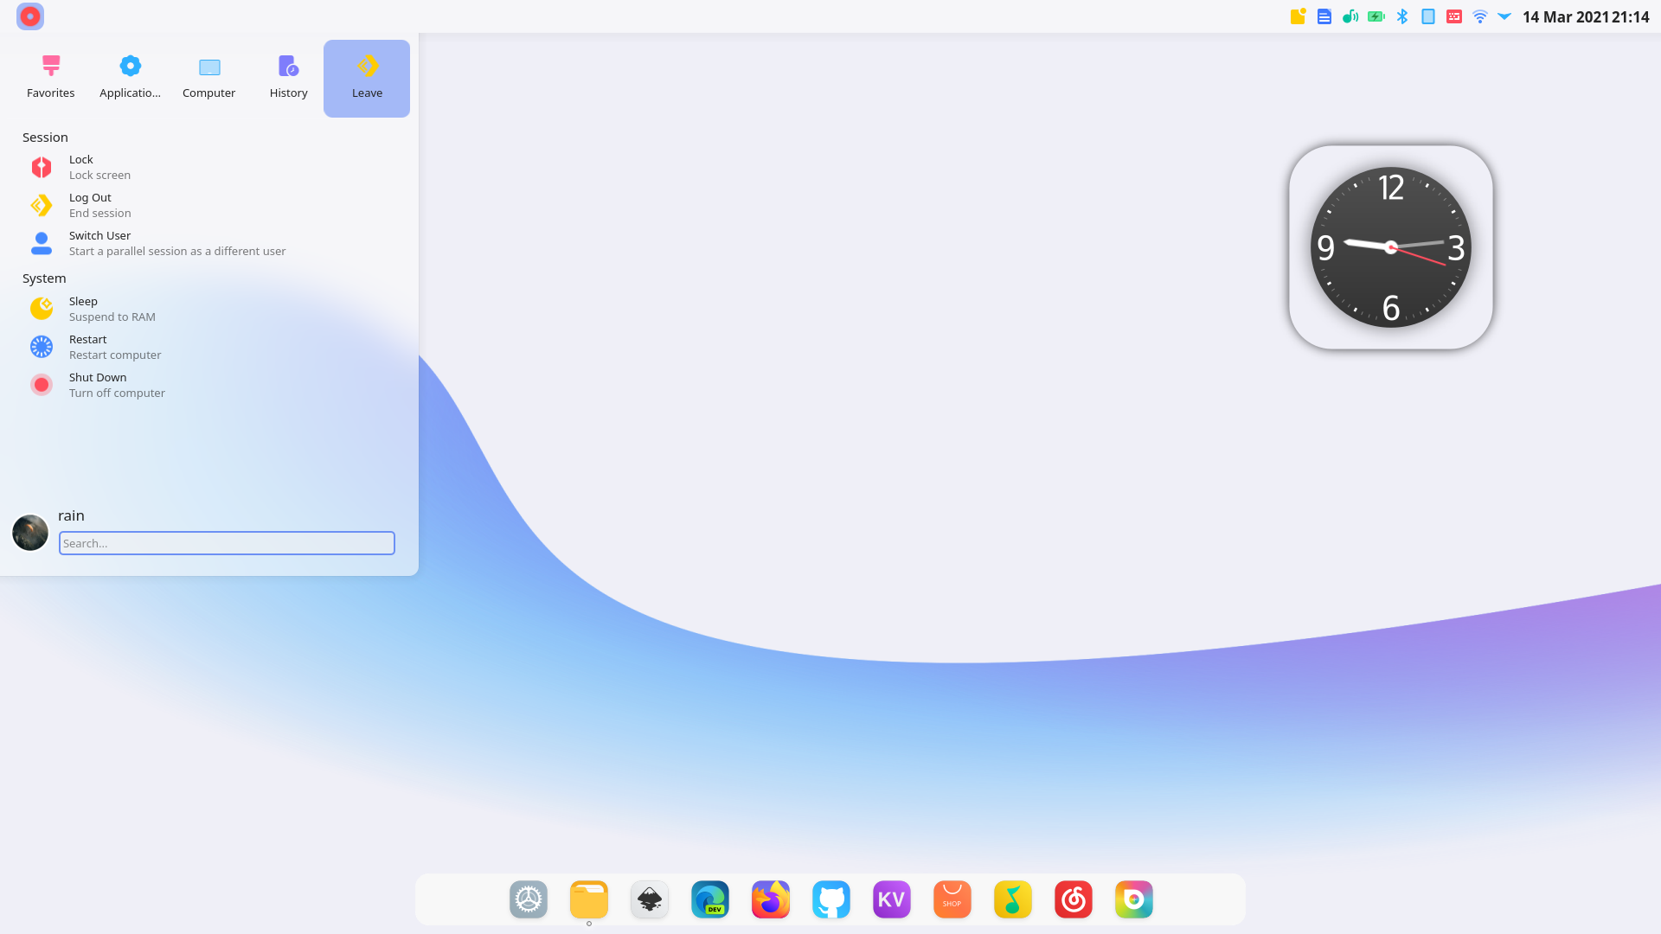The width and height of the screenshot is (1661, 934).
Task: Open the Bluetooth tray icon
Action: coord(1402,16)
